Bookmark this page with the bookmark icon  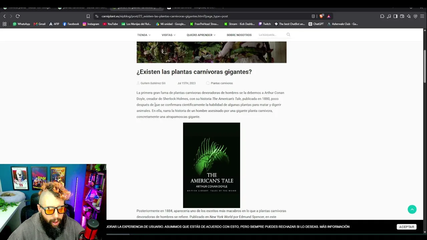88,16
